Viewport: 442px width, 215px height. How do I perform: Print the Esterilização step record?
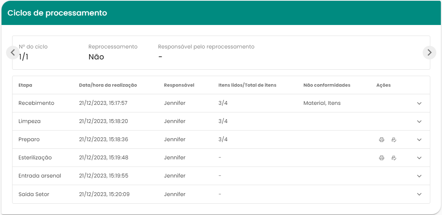381,158
